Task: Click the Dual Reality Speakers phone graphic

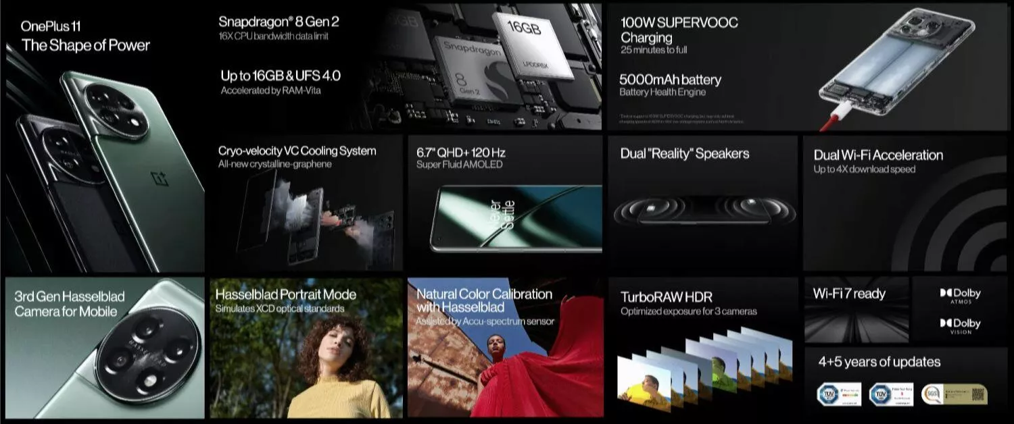Action: pyautogui.click(x=703, y=211)
